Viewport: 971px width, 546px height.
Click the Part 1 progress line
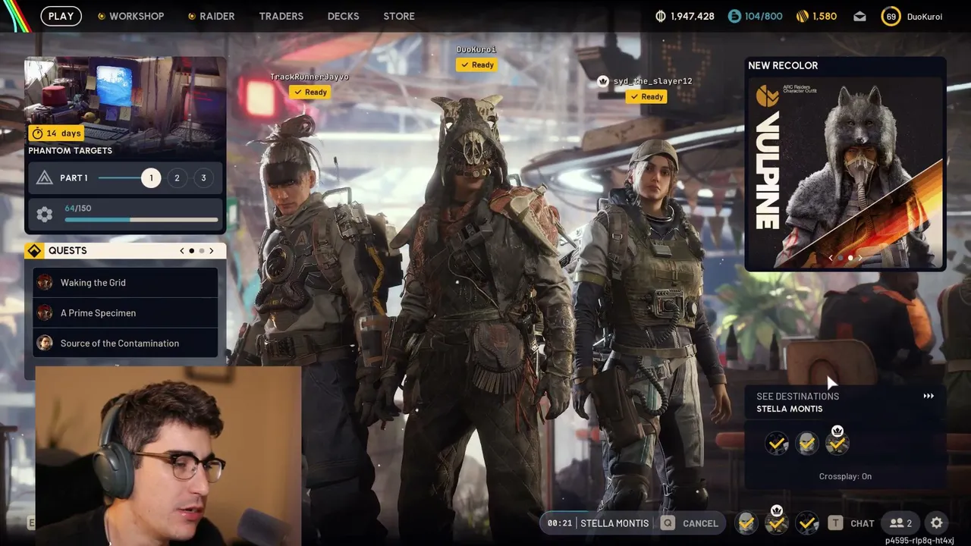point(119,177)
